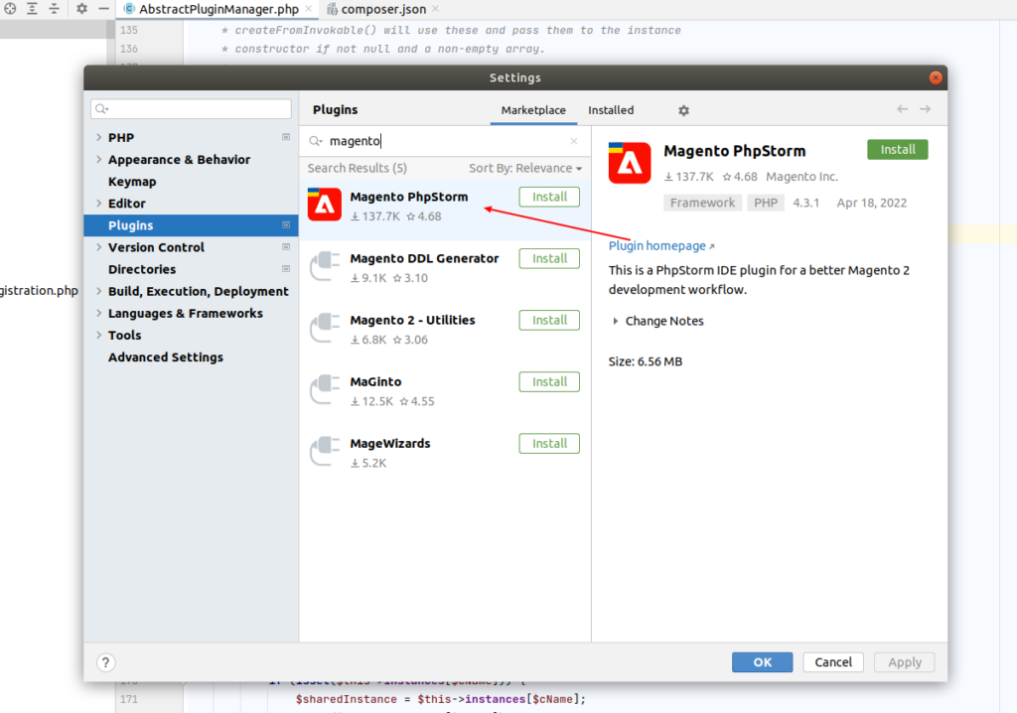Open help with the question mark button
This screenshot has width=1017, height=713.
pos(105,662)
